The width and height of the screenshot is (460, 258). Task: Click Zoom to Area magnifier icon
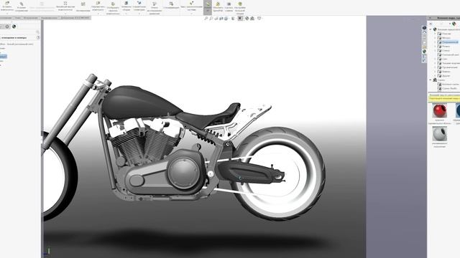[211, 19]
